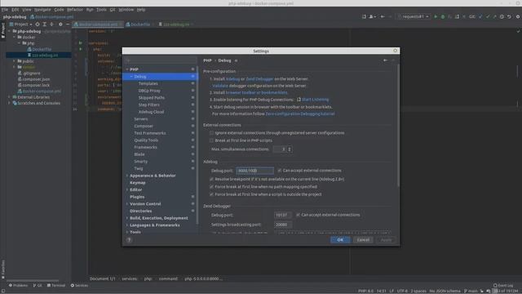Open the Event Log

click(503, 285)
